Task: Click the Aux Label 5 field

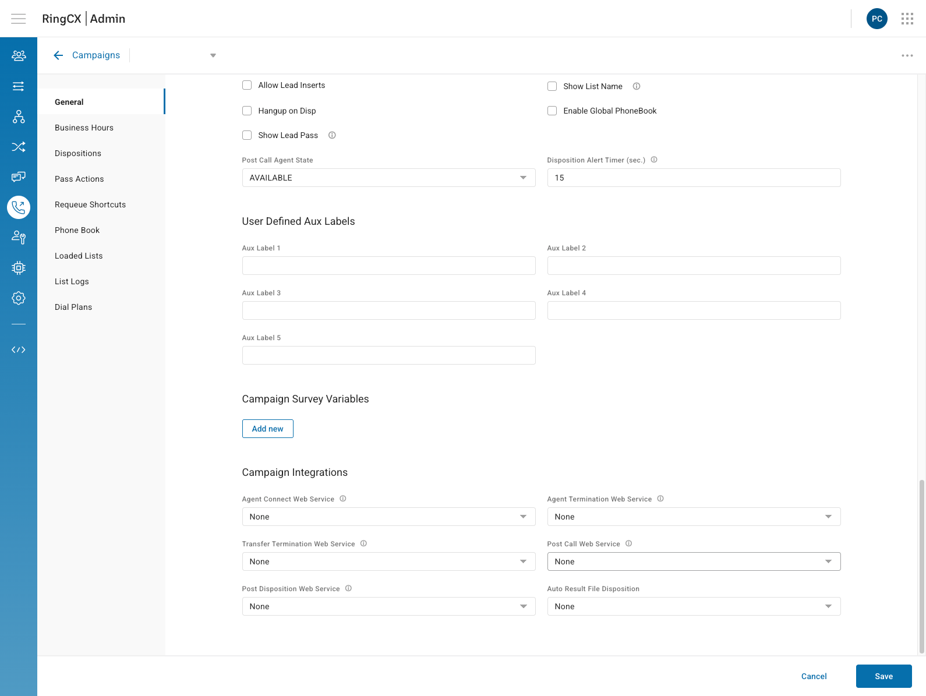Action: coord(388,355)
